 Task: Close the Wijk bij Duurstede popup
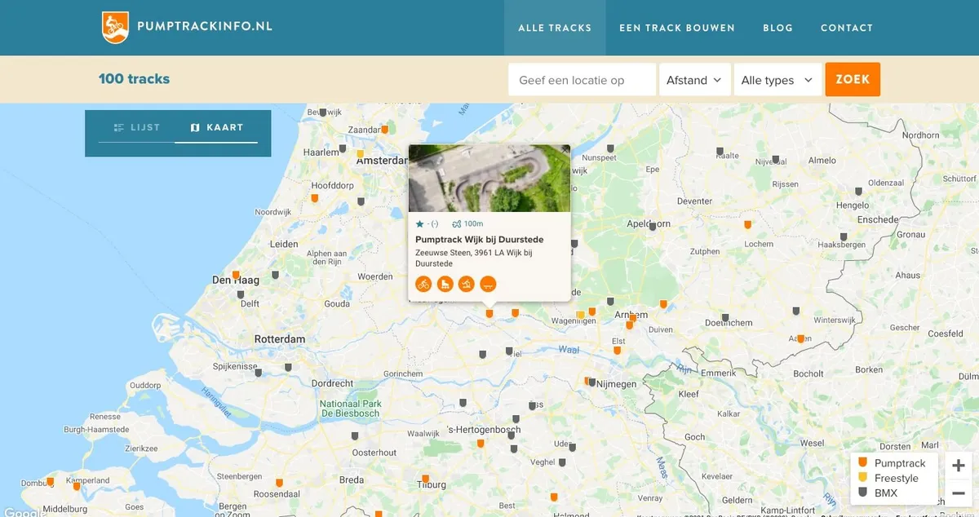pyautogui.click(x=565, y=150)
